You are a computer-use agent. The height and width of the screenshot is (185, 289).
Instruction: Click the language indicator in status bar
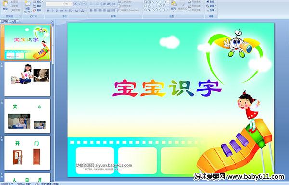pos(50,184)
